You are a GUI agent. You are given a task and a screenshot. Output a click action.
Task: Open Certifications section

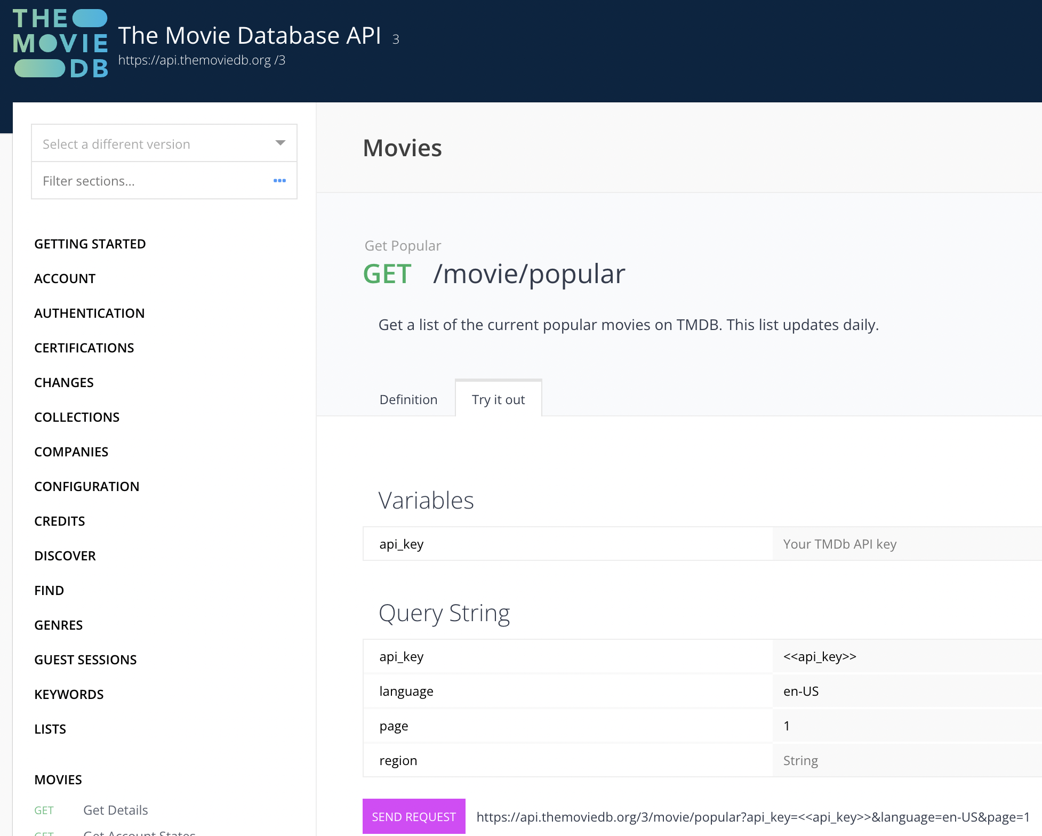tap(84, 348)
